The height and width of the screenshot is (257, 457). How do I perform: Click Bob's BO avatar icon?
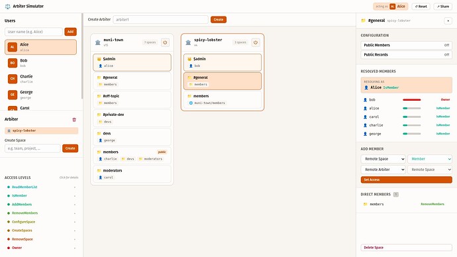pyautogui.click(x=12, y=63)
